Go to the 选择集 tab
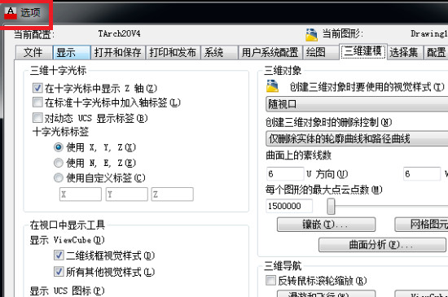This screenshot has height=297, width=448. tap(404, 53)
